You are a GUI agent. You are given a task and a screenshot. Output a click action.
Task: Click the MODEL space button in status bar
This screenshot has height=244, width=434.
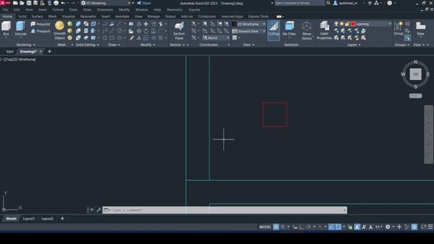click(x=265, y=227)
